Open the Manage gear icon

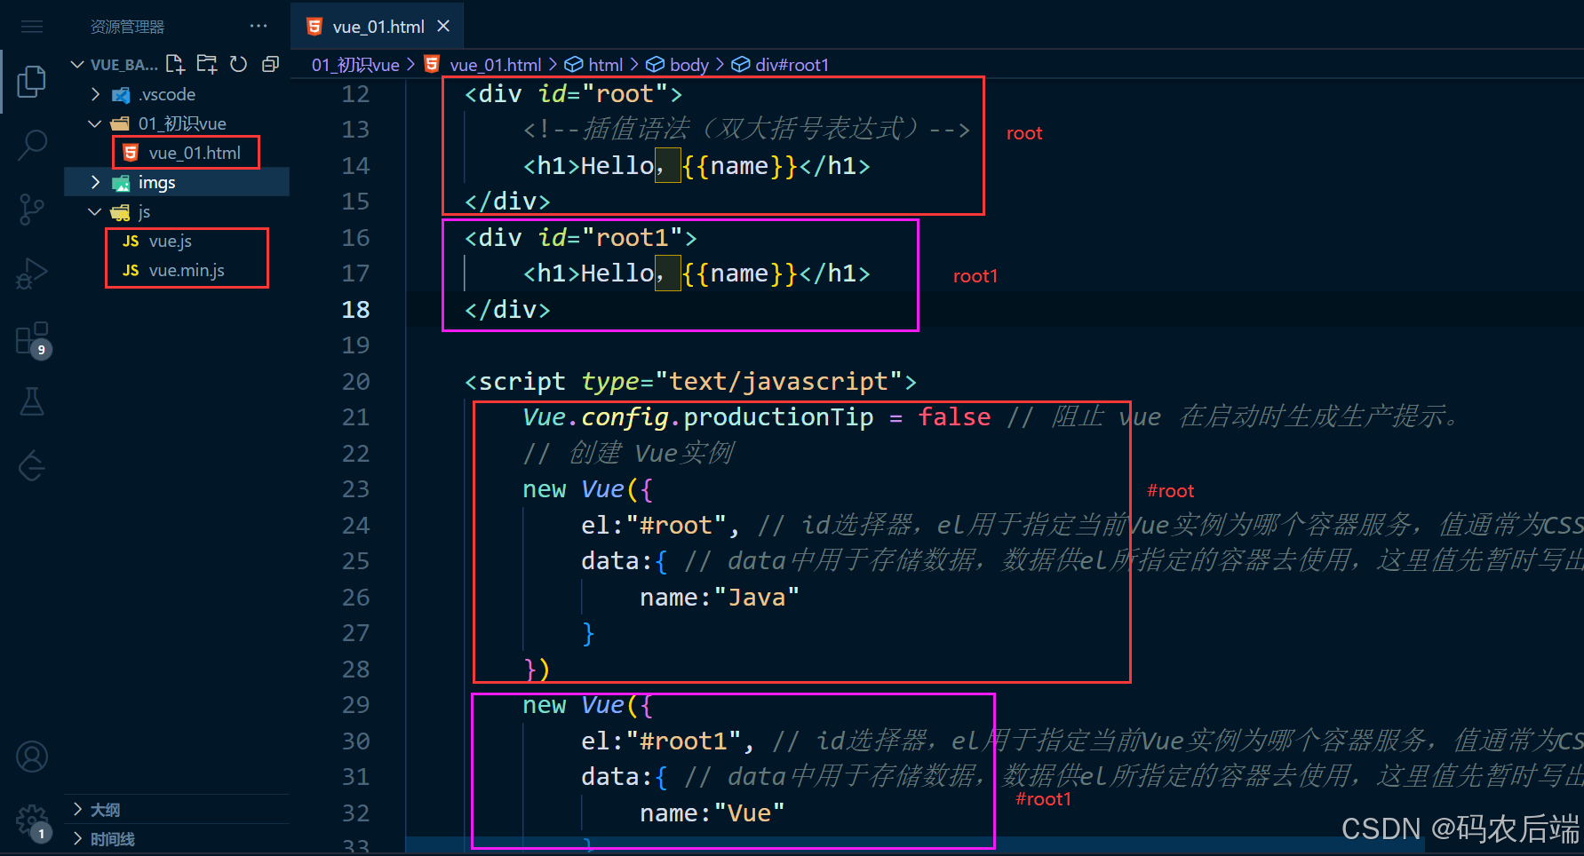tap(32, 821)
